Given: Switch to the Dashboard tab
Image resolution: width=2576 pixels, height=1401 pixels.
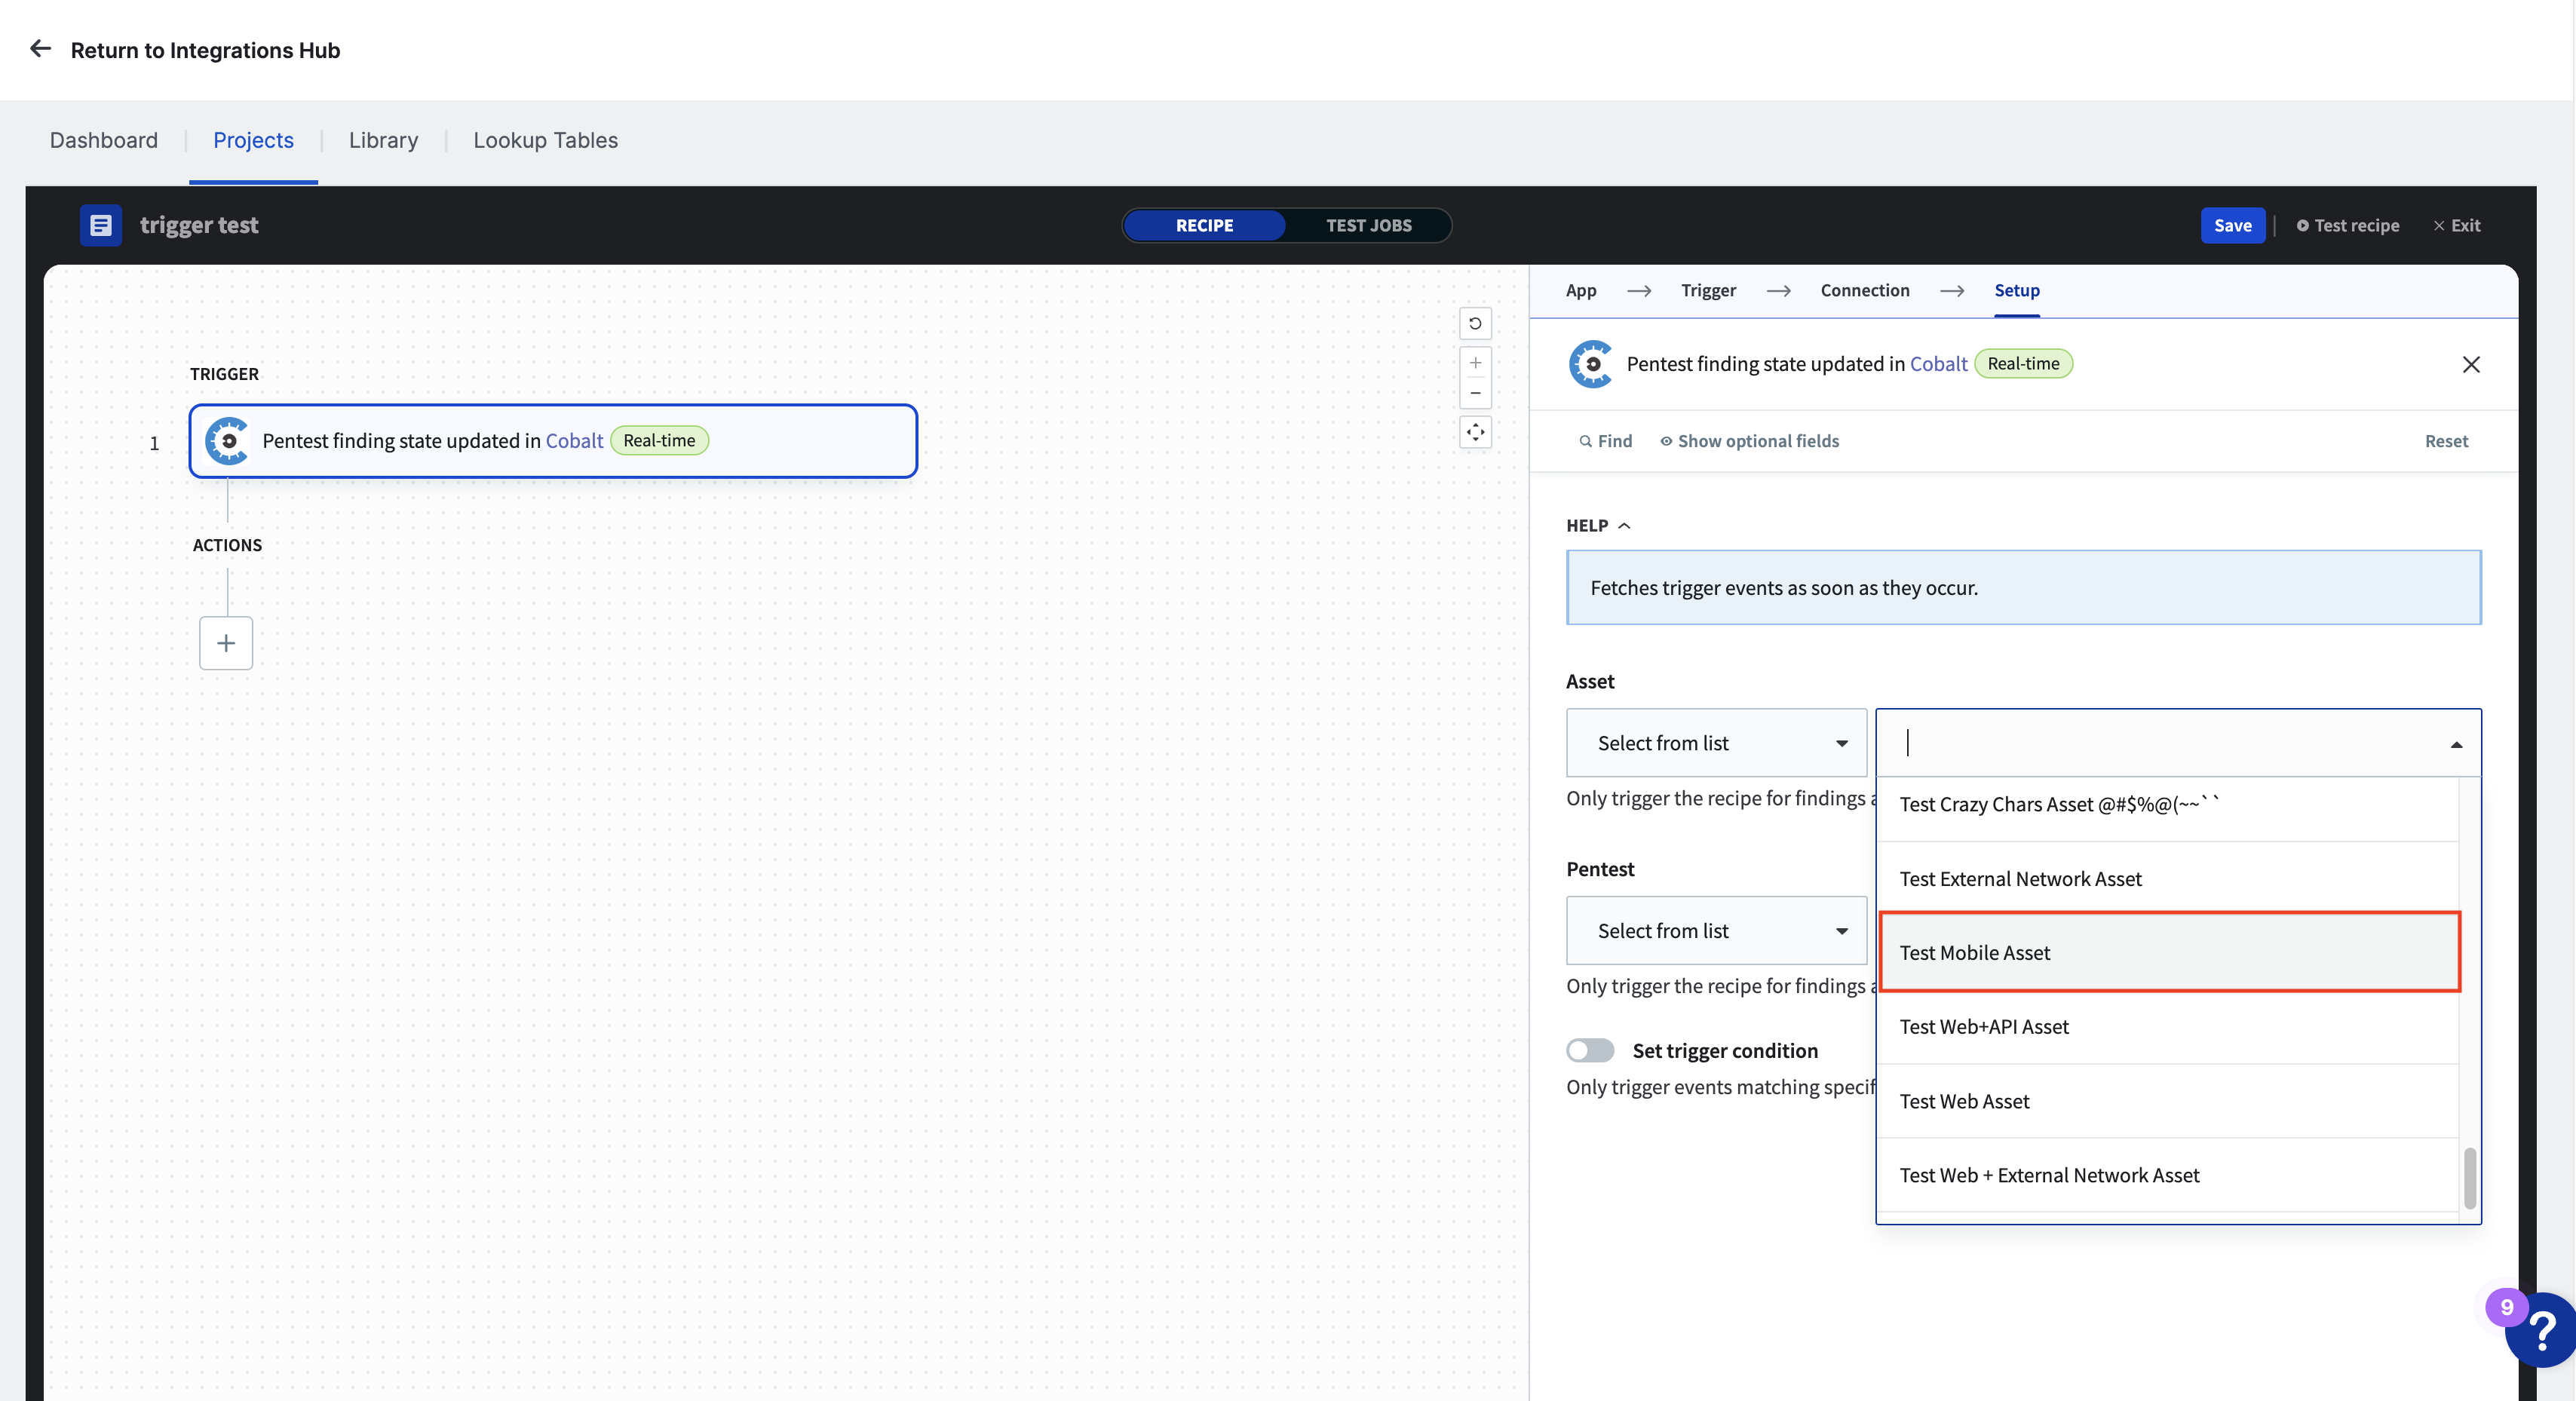Looking at the screenshot, I should (x=103, y=139).
